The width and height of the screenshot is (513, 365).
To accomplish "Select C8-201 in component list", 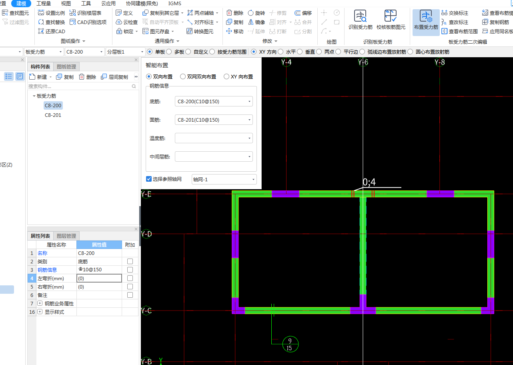I will click(x=53, y=115).
